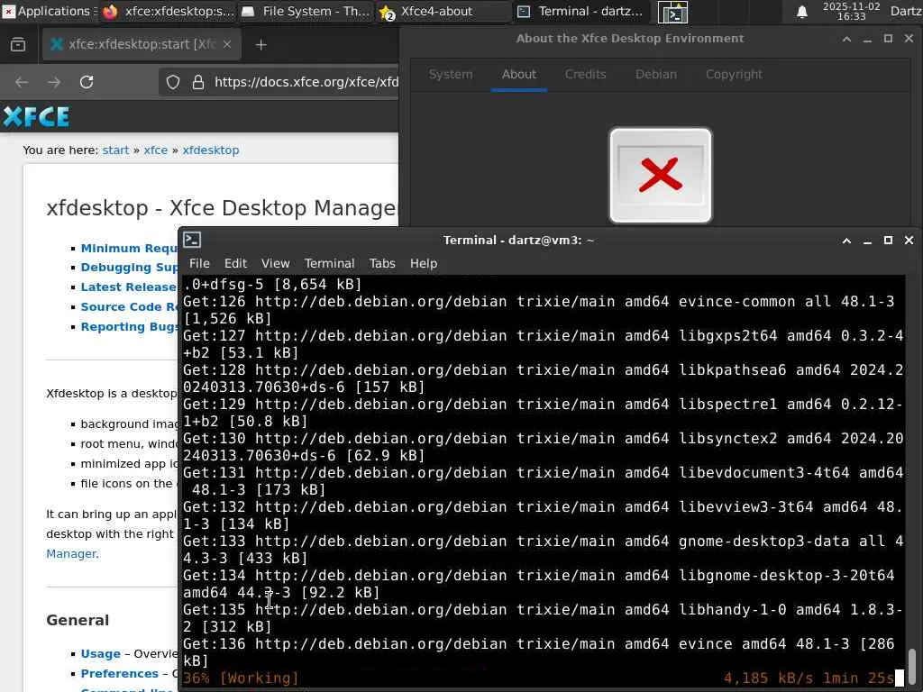The image size is (923, 692).
Task: Open the Reporting Bugs link
Action: [129, 326]
